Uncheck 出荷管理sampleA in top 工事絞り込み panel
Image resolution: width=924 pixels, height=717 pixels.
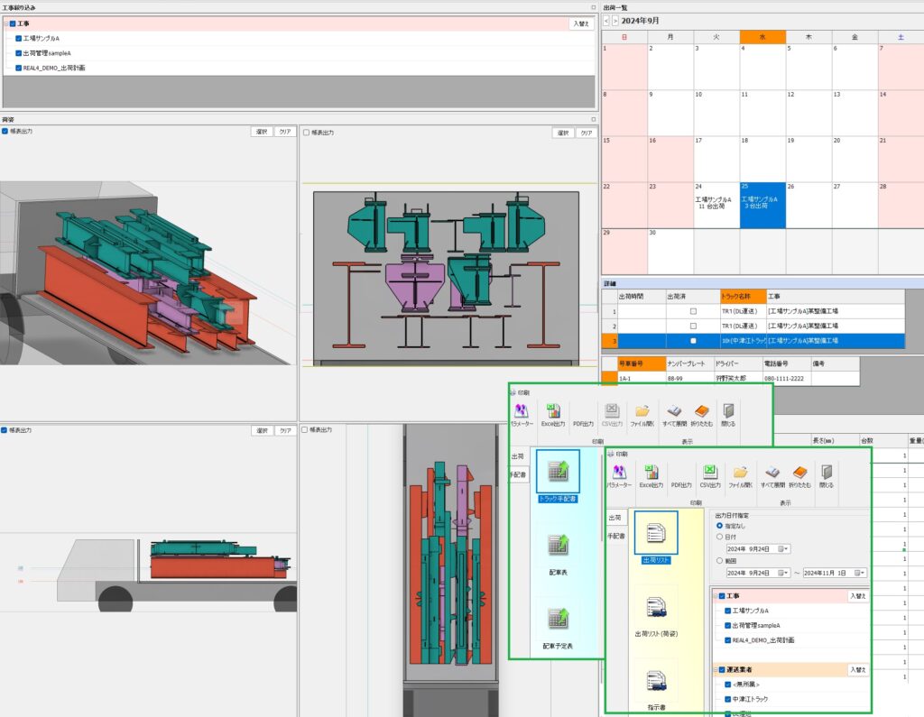[x=17, y=53]
